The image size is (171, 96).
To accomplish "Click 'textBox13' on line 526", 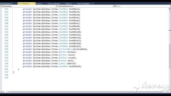I will pyautogui.click(x=75, y=41).
